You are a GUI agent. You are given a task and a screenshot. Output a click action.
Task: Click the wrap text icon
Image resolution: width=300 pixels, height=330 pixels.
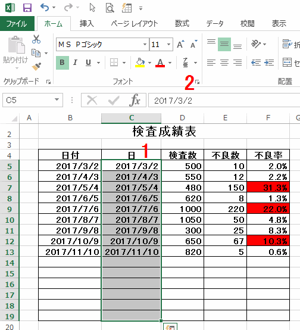click(287, 44)
